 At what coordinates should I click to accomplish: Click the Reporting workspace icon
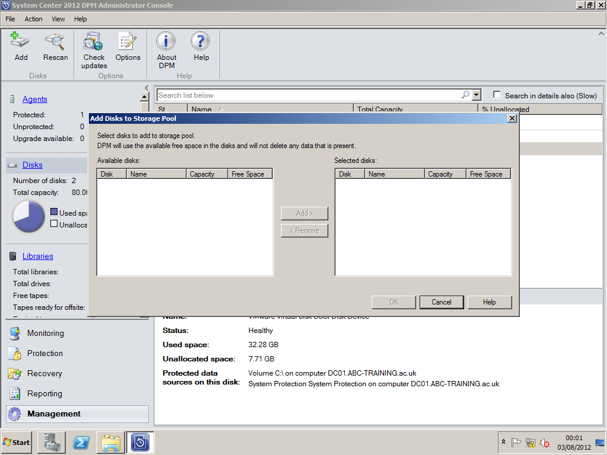coord(15,393)
